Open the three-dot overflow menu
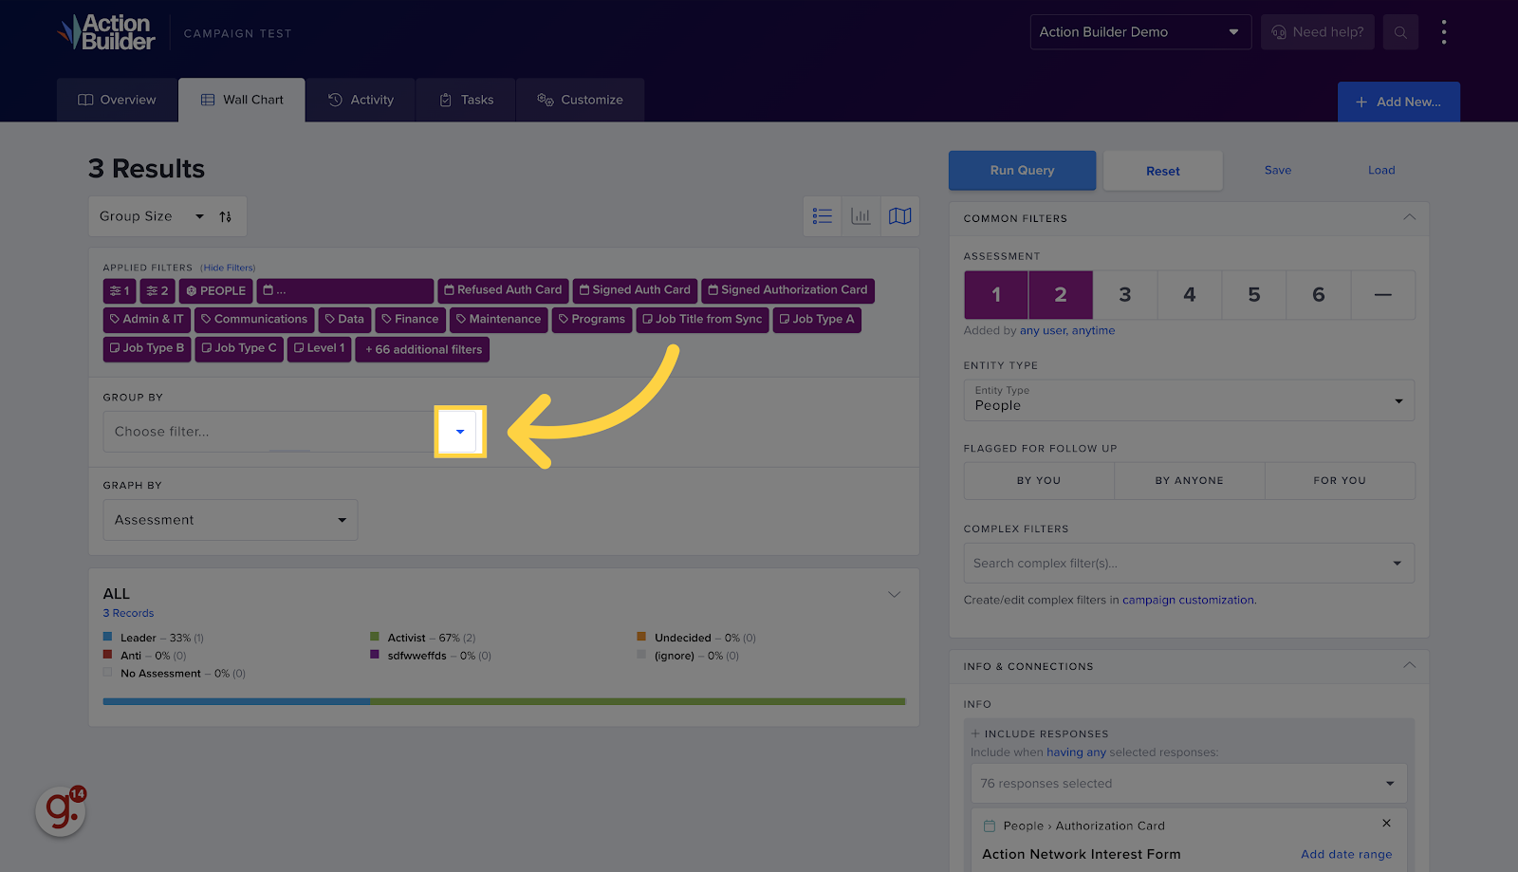The height and width of the screenshot is (872, 1518). (x=1444, y=31)
